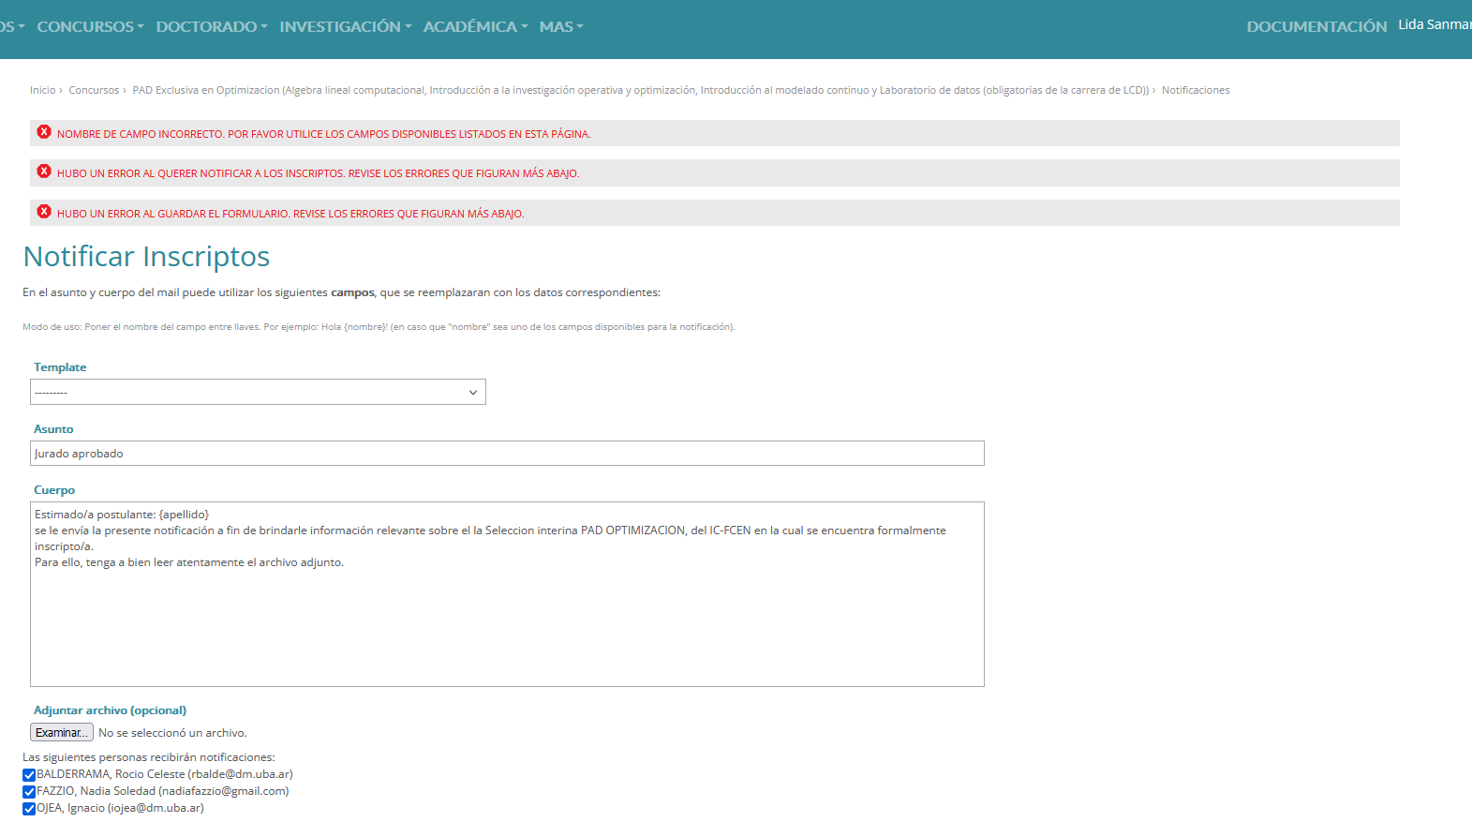This screenshot has height=837, width=1472.
Task: Open the DOCTORADO menu
Action: [x=212, y=27]
